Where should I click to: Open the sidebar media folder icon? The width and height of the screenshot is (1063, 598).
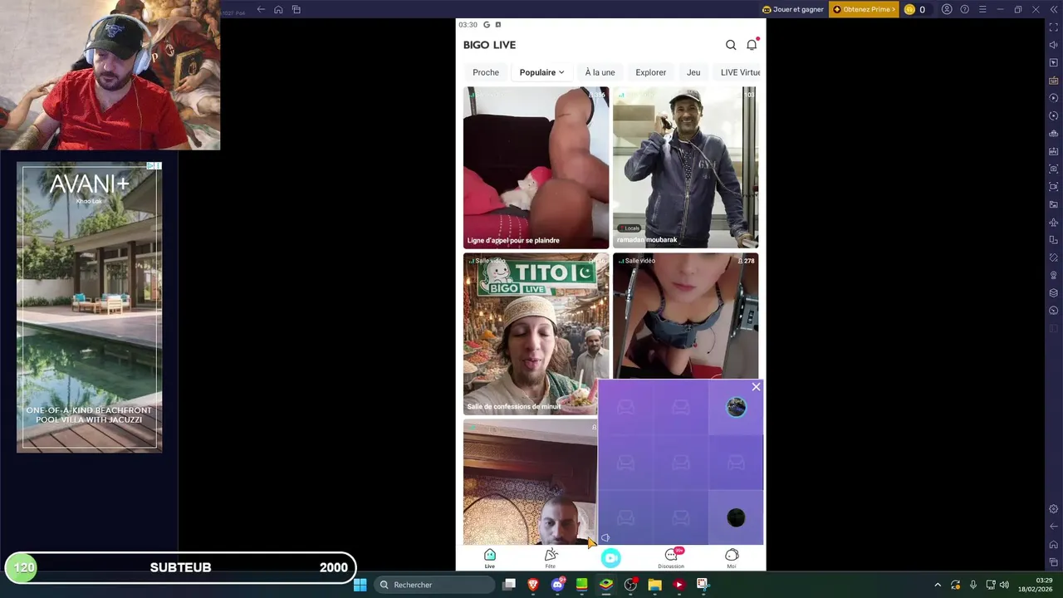pyautogui.click(x=1054, y=204)
